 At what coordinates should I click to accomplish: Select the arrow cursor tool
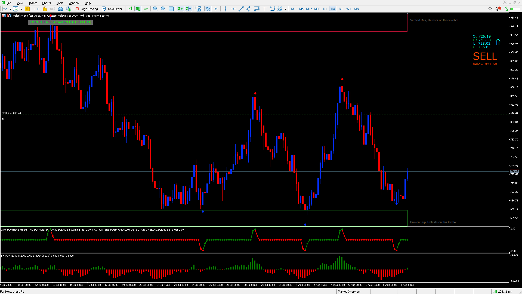coord(208,9)
